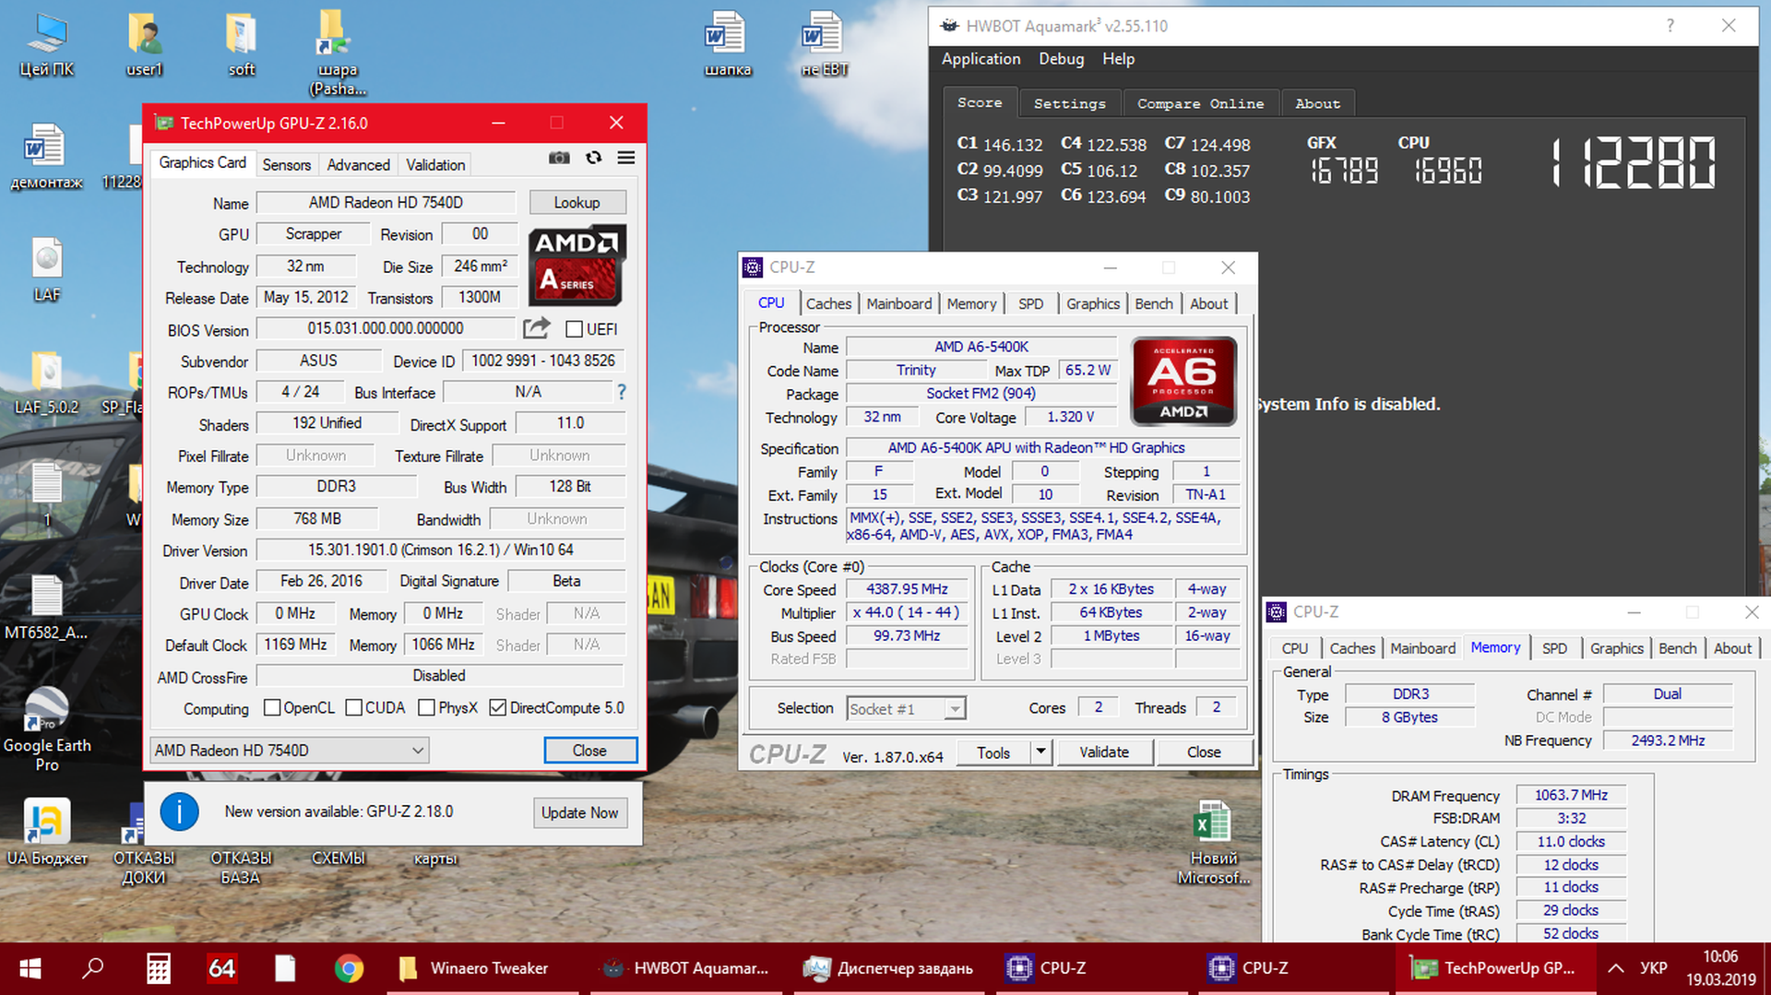Toggle the OpenCL checkbox
This screenshot has height=995, width=1771.
tap(272, 707)
